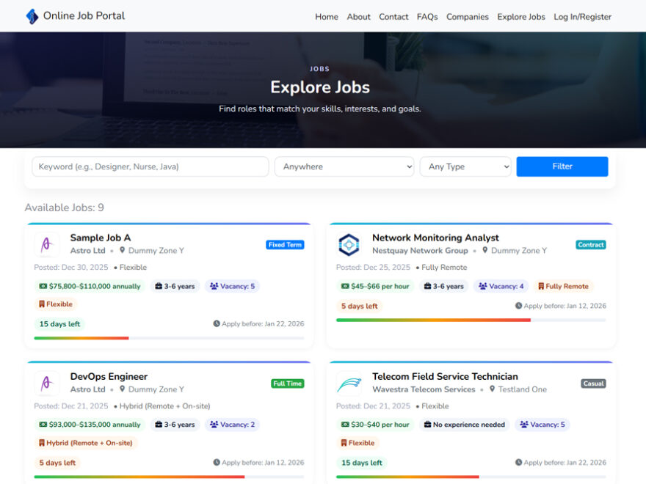The width and height of the screenshot is (646, 484).
Task: Click the Fully Remote icon on Network Monitoring Analyst
Action: (x=542, y=286)
